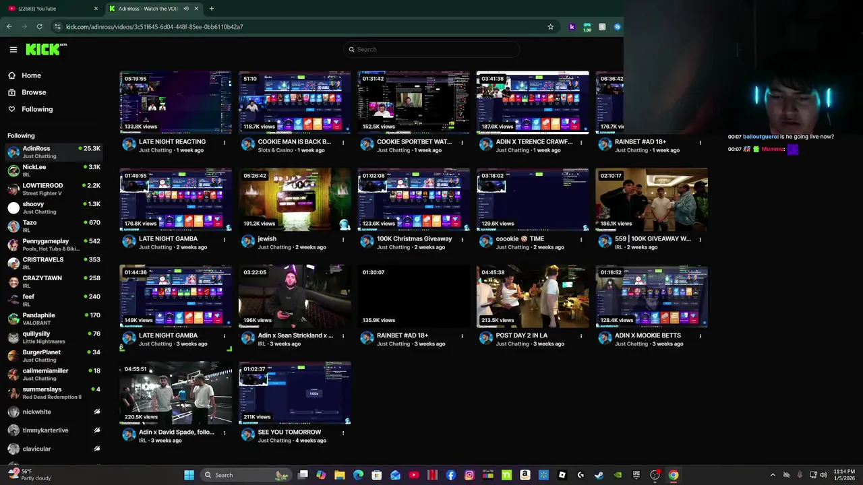Screen dimensions: 863x485
Task: Open NickLee channel in Following list
Action: [54, 170]
